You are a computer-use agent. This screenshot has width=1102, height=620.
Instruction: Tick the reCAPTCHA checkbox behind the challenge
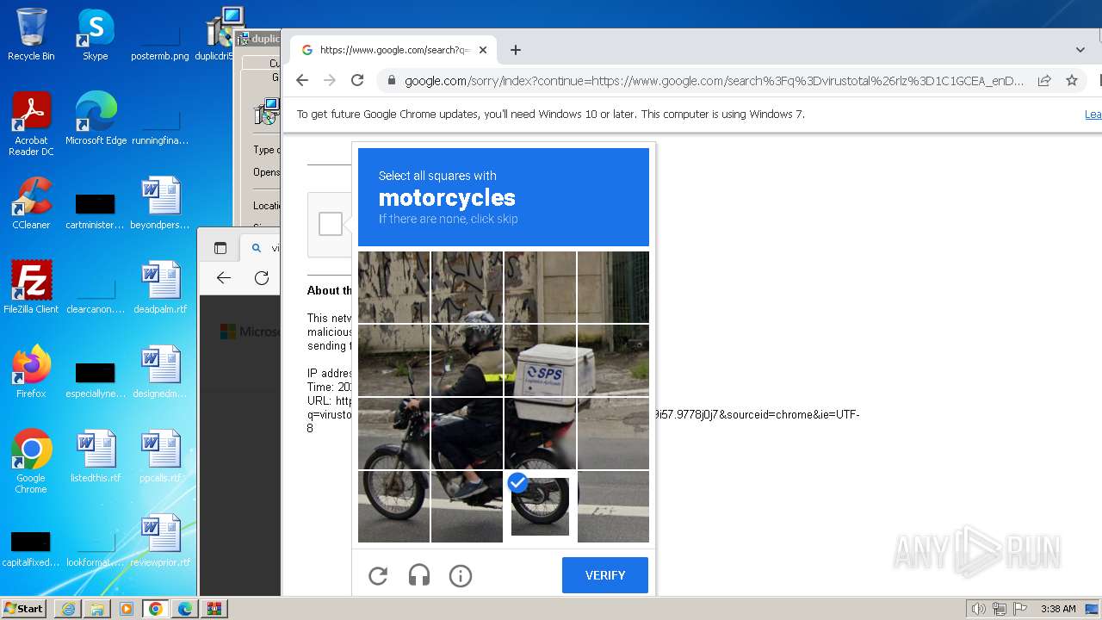point(331,224)
